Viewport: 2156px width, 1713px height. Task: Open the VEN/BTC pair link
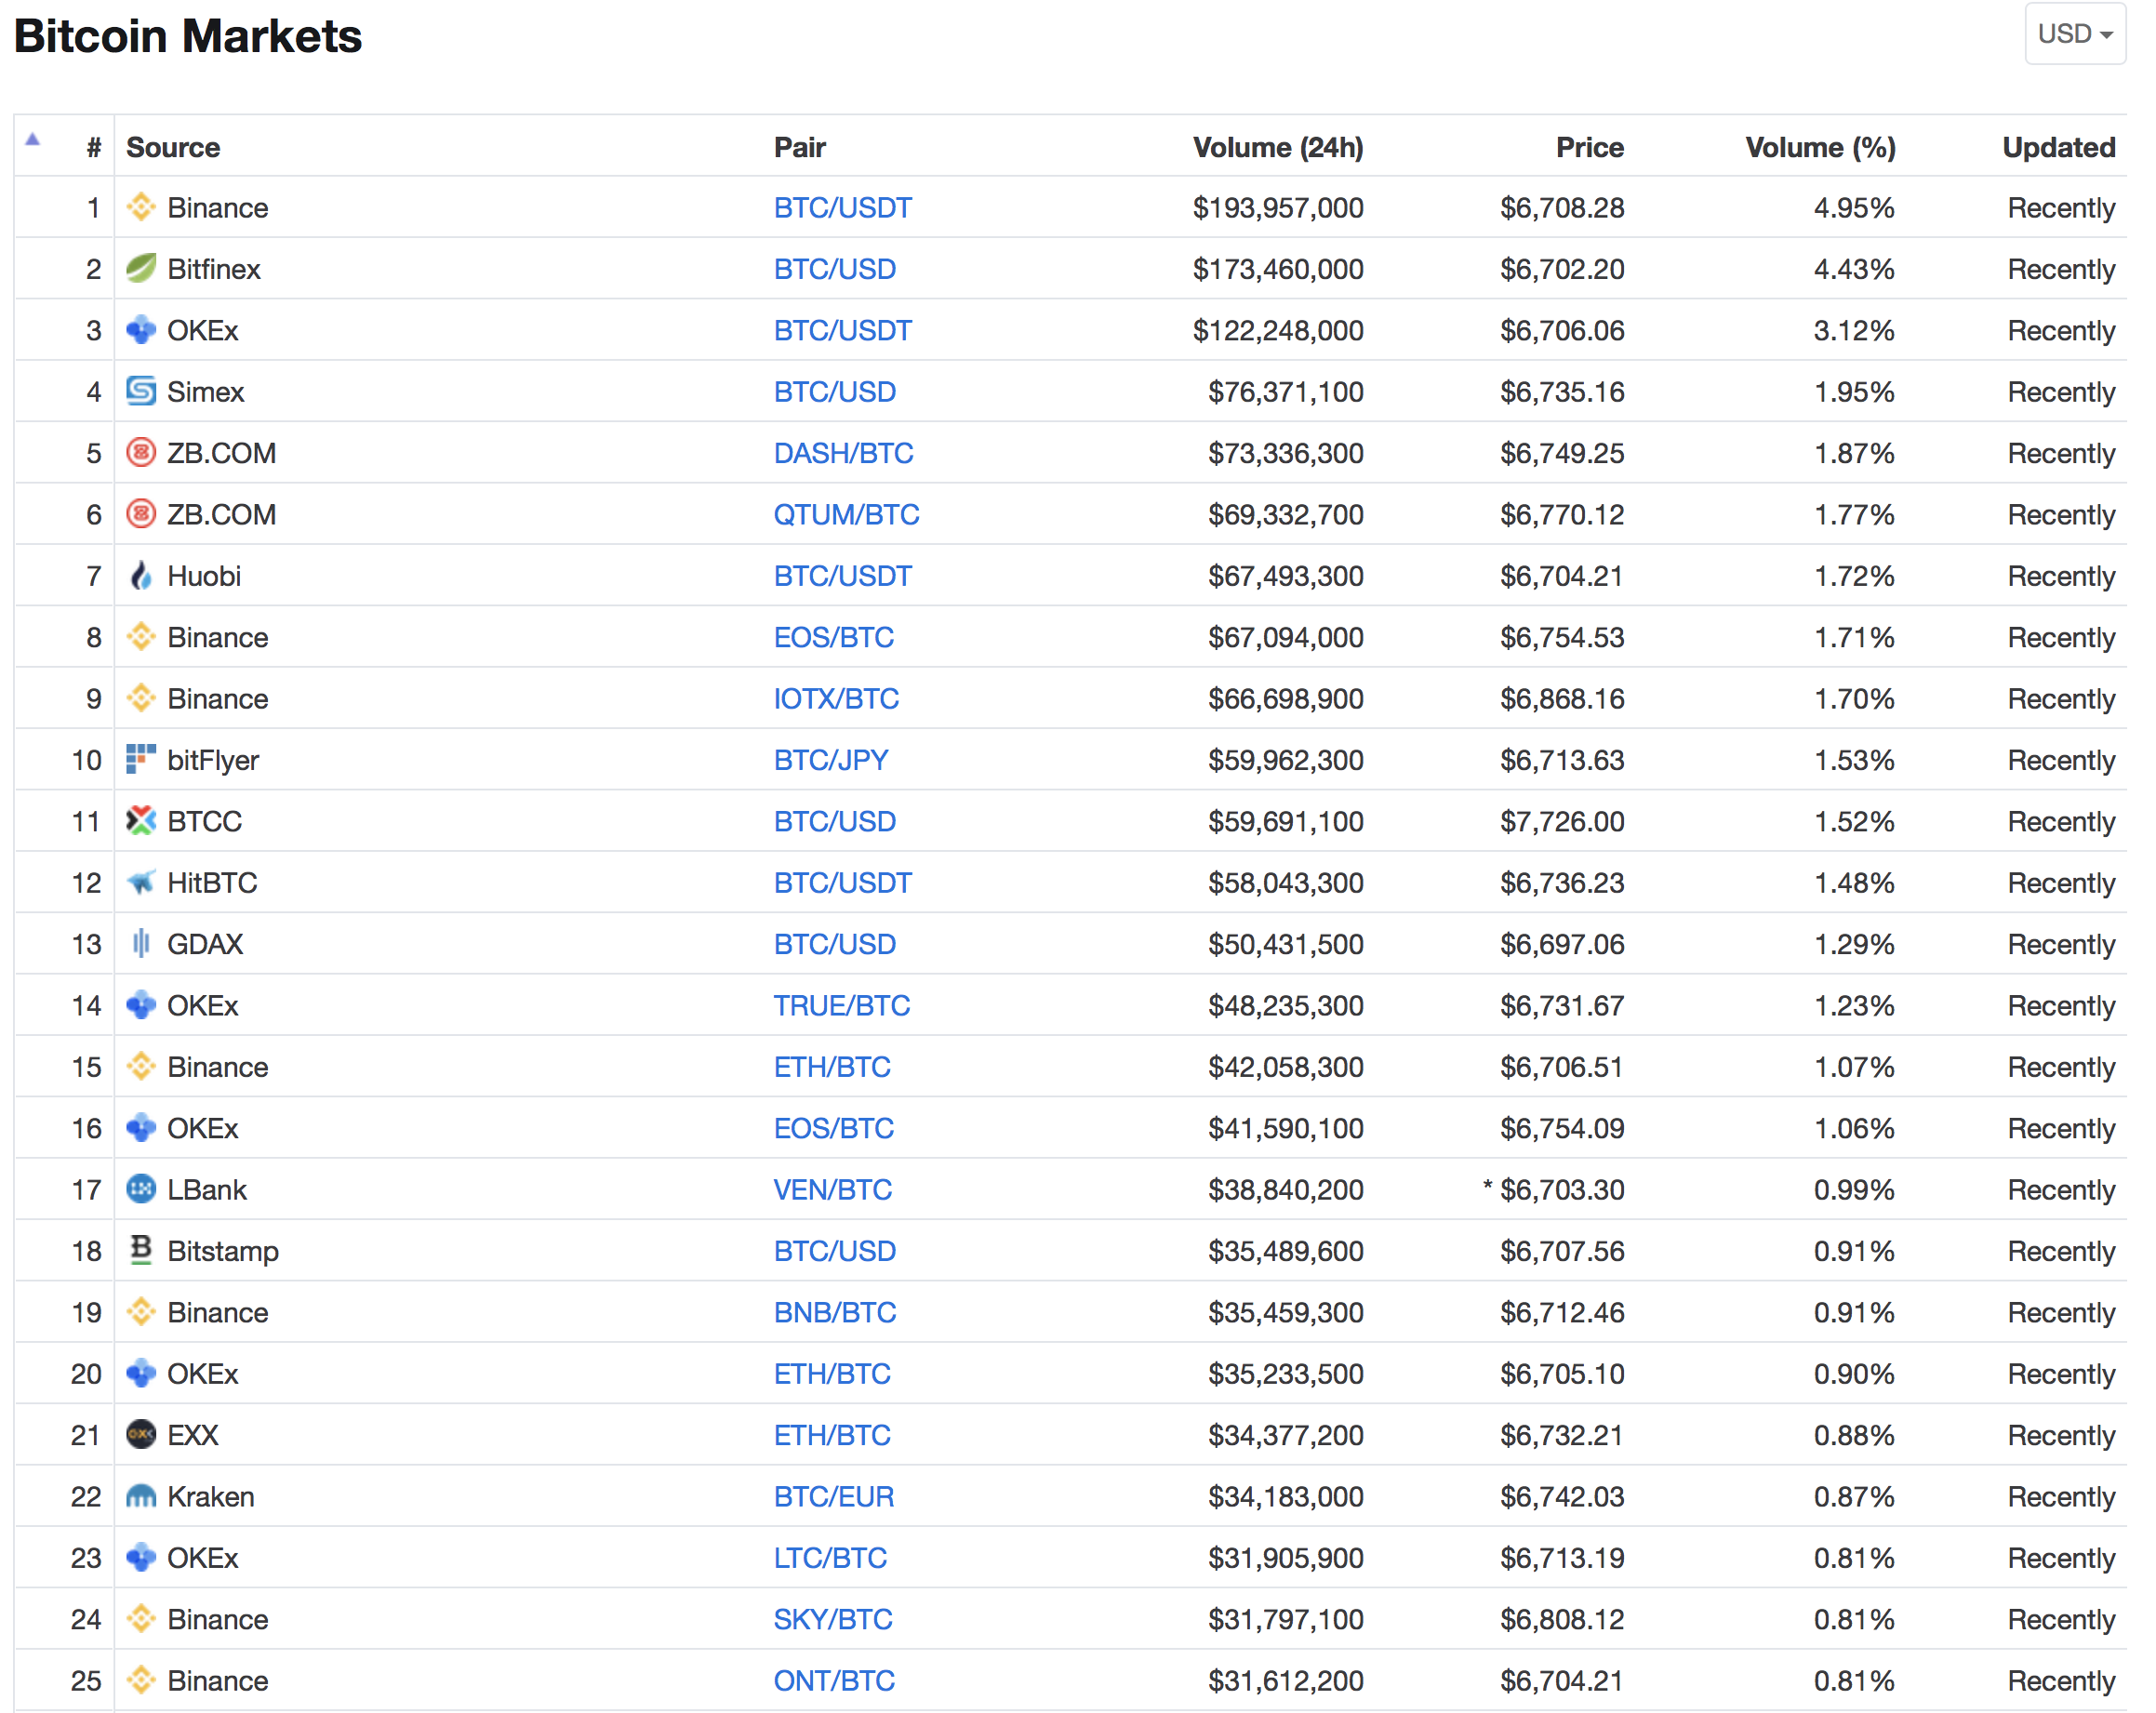(x=832, y=1189)
